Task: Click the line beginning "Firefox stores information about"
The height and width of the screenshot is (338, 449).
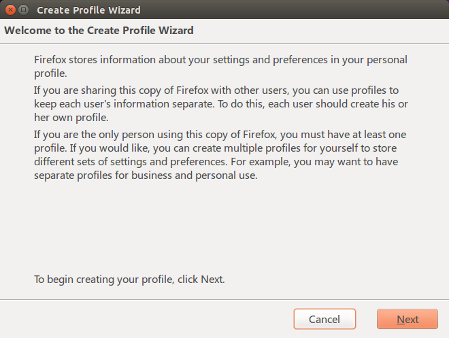Action: pyautogui.click(x=220, y=60)
